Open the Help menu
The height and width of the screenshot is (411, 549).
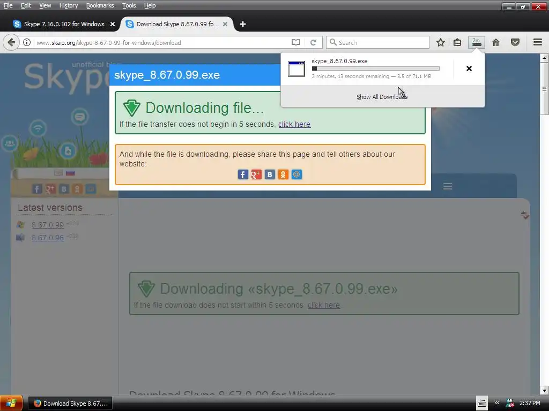coord(150,5)
